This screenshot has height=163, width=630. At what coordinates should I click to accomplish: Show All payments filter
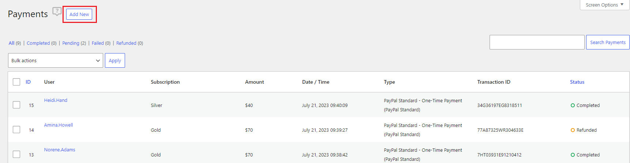pyautogui.click(x=11, y=43)
